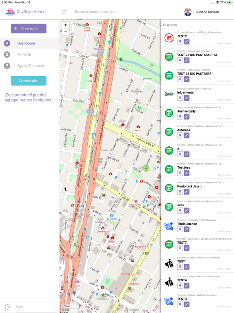234x313 pixels.
Task: Click the Salir logout arrow icon
Action: (7, 307)
